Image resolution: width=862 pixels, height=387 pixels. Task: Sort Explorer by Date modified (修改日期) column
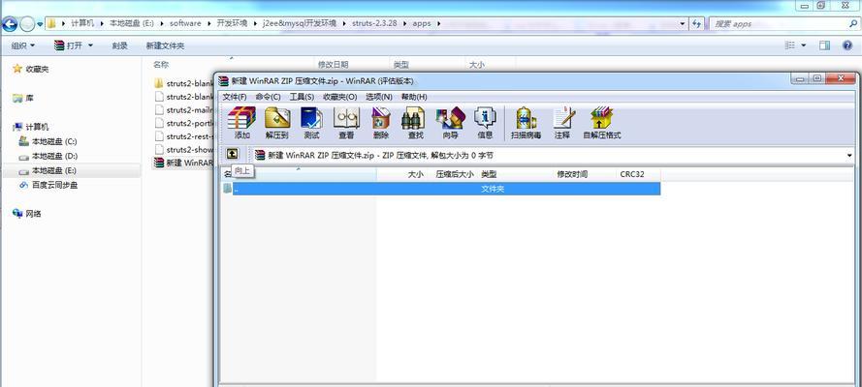(x=333, y=65)
